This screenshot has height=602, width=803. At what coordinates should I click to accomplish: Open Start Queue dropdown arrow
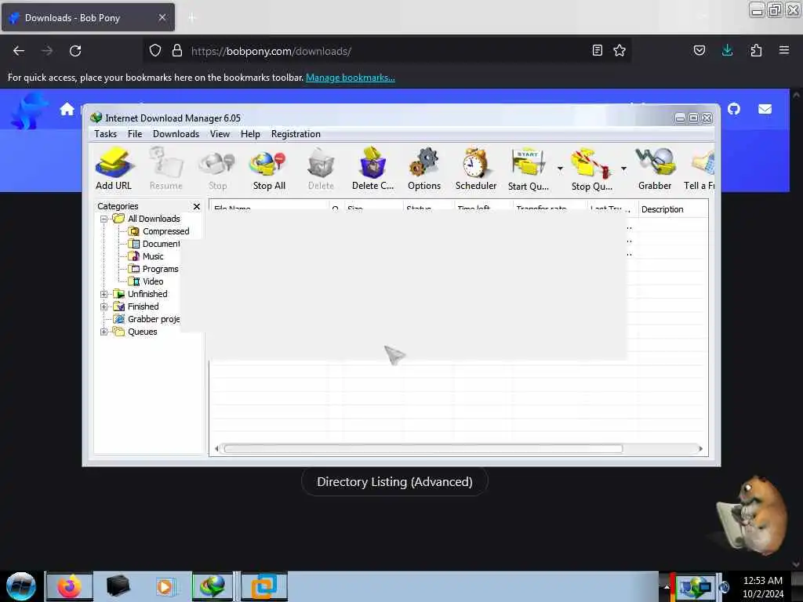click(560, 169)
